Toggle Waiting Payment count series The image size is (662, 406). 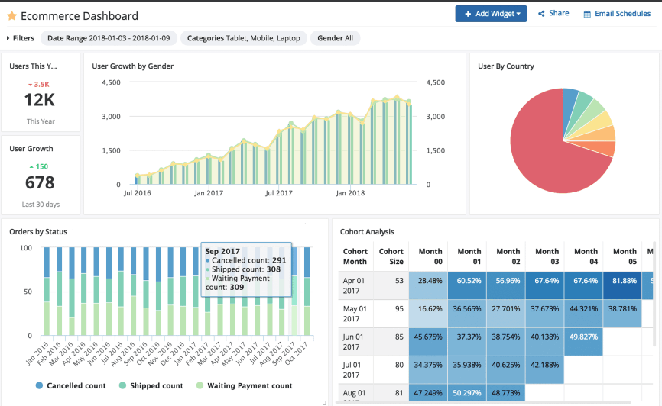click(x=249, y=386)
